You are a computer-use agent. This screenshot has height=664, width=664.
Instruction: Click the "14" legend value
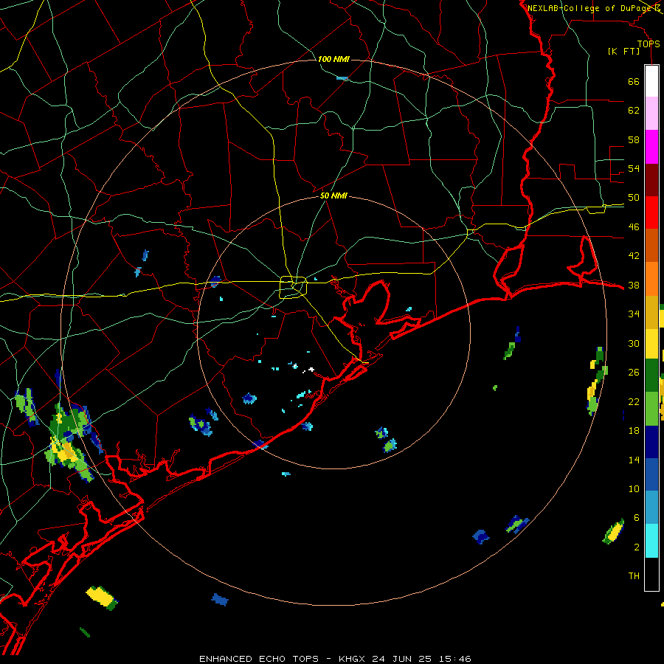pos(634,460)
